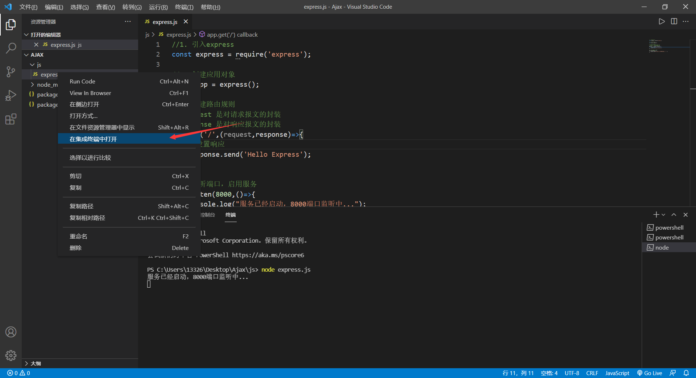Create a new terminal with plus icon
Screen dimensions: 696x378
point(656,215)
